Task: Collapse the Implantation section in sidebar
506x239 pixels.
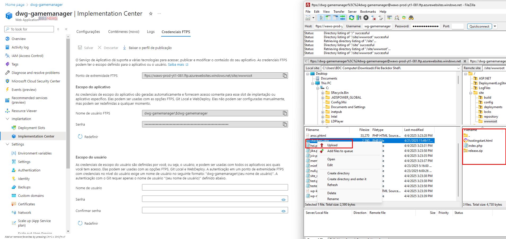Action: click(7, 119)
